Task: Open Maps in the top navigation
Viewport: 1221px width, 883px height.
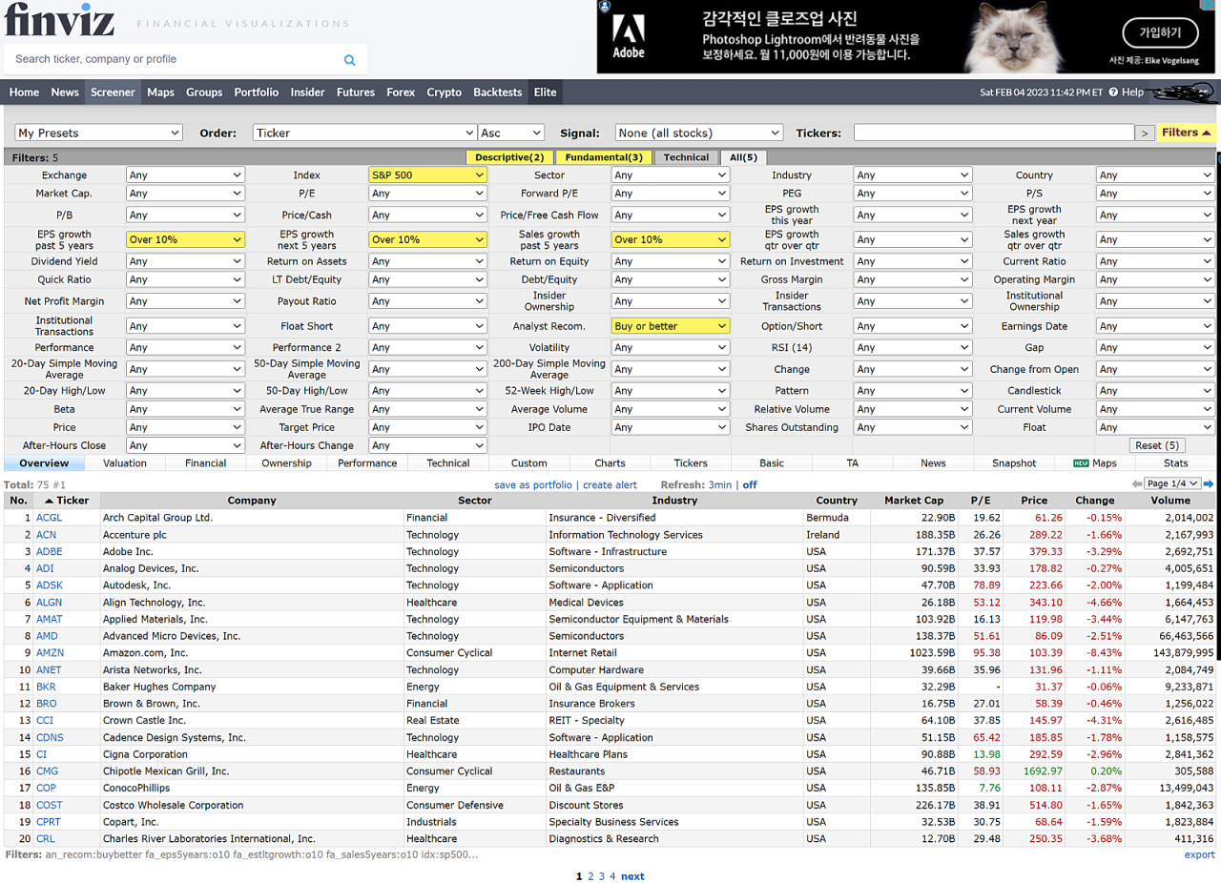Action: tap(160, 92)
